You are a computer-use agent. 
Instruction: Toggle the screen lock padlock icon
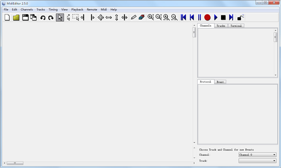point(241,17)
